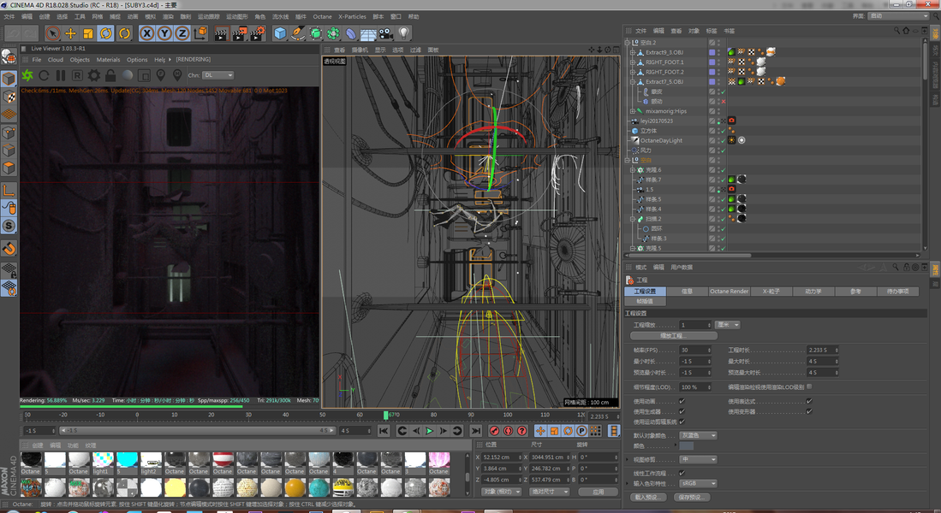The width and height of the screenshot is (941, 513).
Task: Click the floor/environment grid icon
Action: [368, 34]
